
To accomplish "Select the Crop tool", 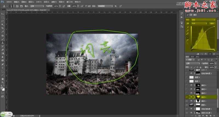I will click(2, 28).
